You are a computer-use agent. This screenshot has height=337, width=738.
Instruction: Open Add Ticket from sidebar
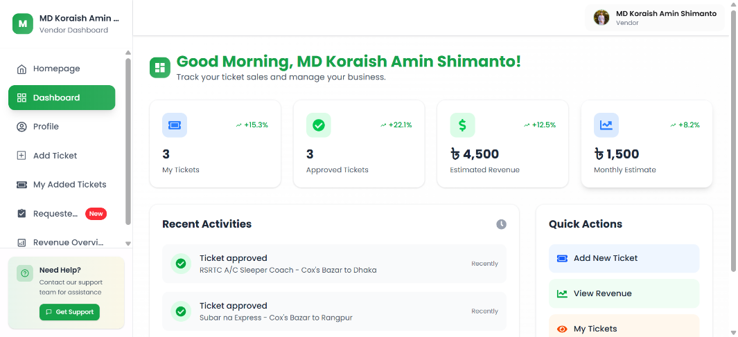click(x=55, y=156)
